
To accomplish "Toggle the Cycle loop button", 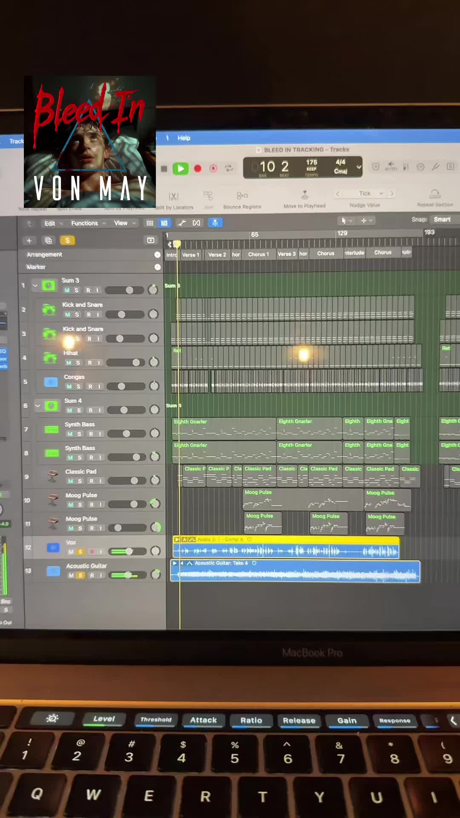I will [x=229, y=168].
